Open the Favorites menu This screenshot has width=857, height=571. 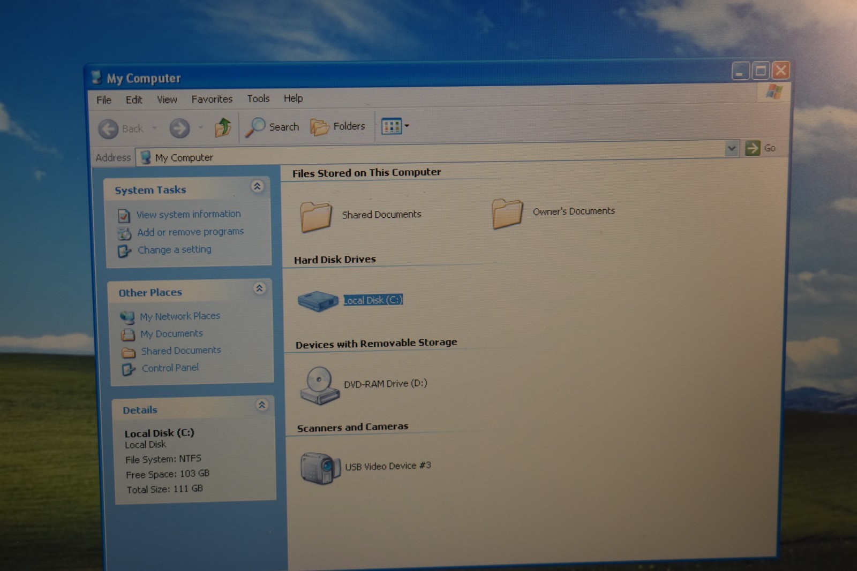212,99
